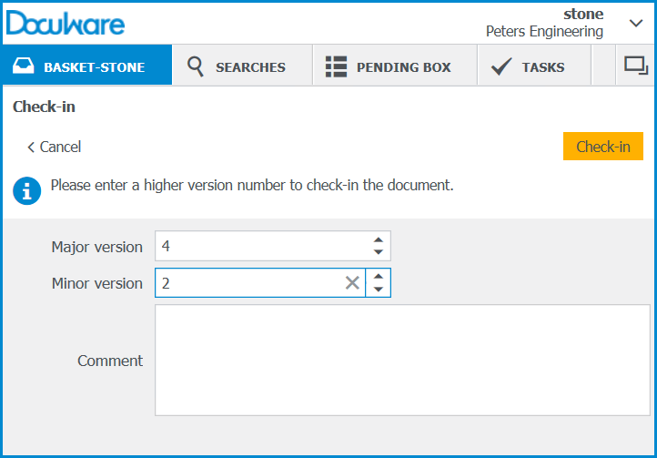Open the viewer window icon
The height and width of the screenshot is (458, 657).
point(635,66)
